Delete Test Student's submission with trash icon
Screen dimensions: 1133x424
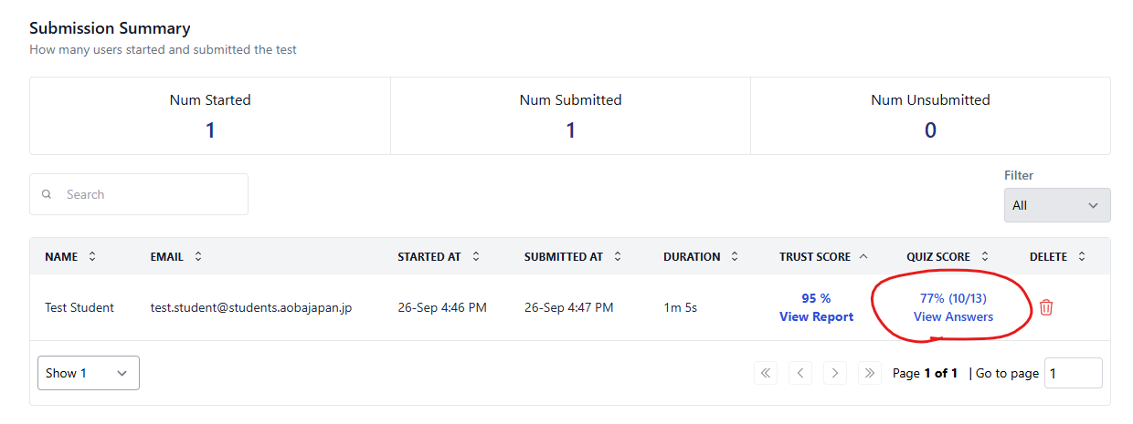click(x=1046, y=307)
